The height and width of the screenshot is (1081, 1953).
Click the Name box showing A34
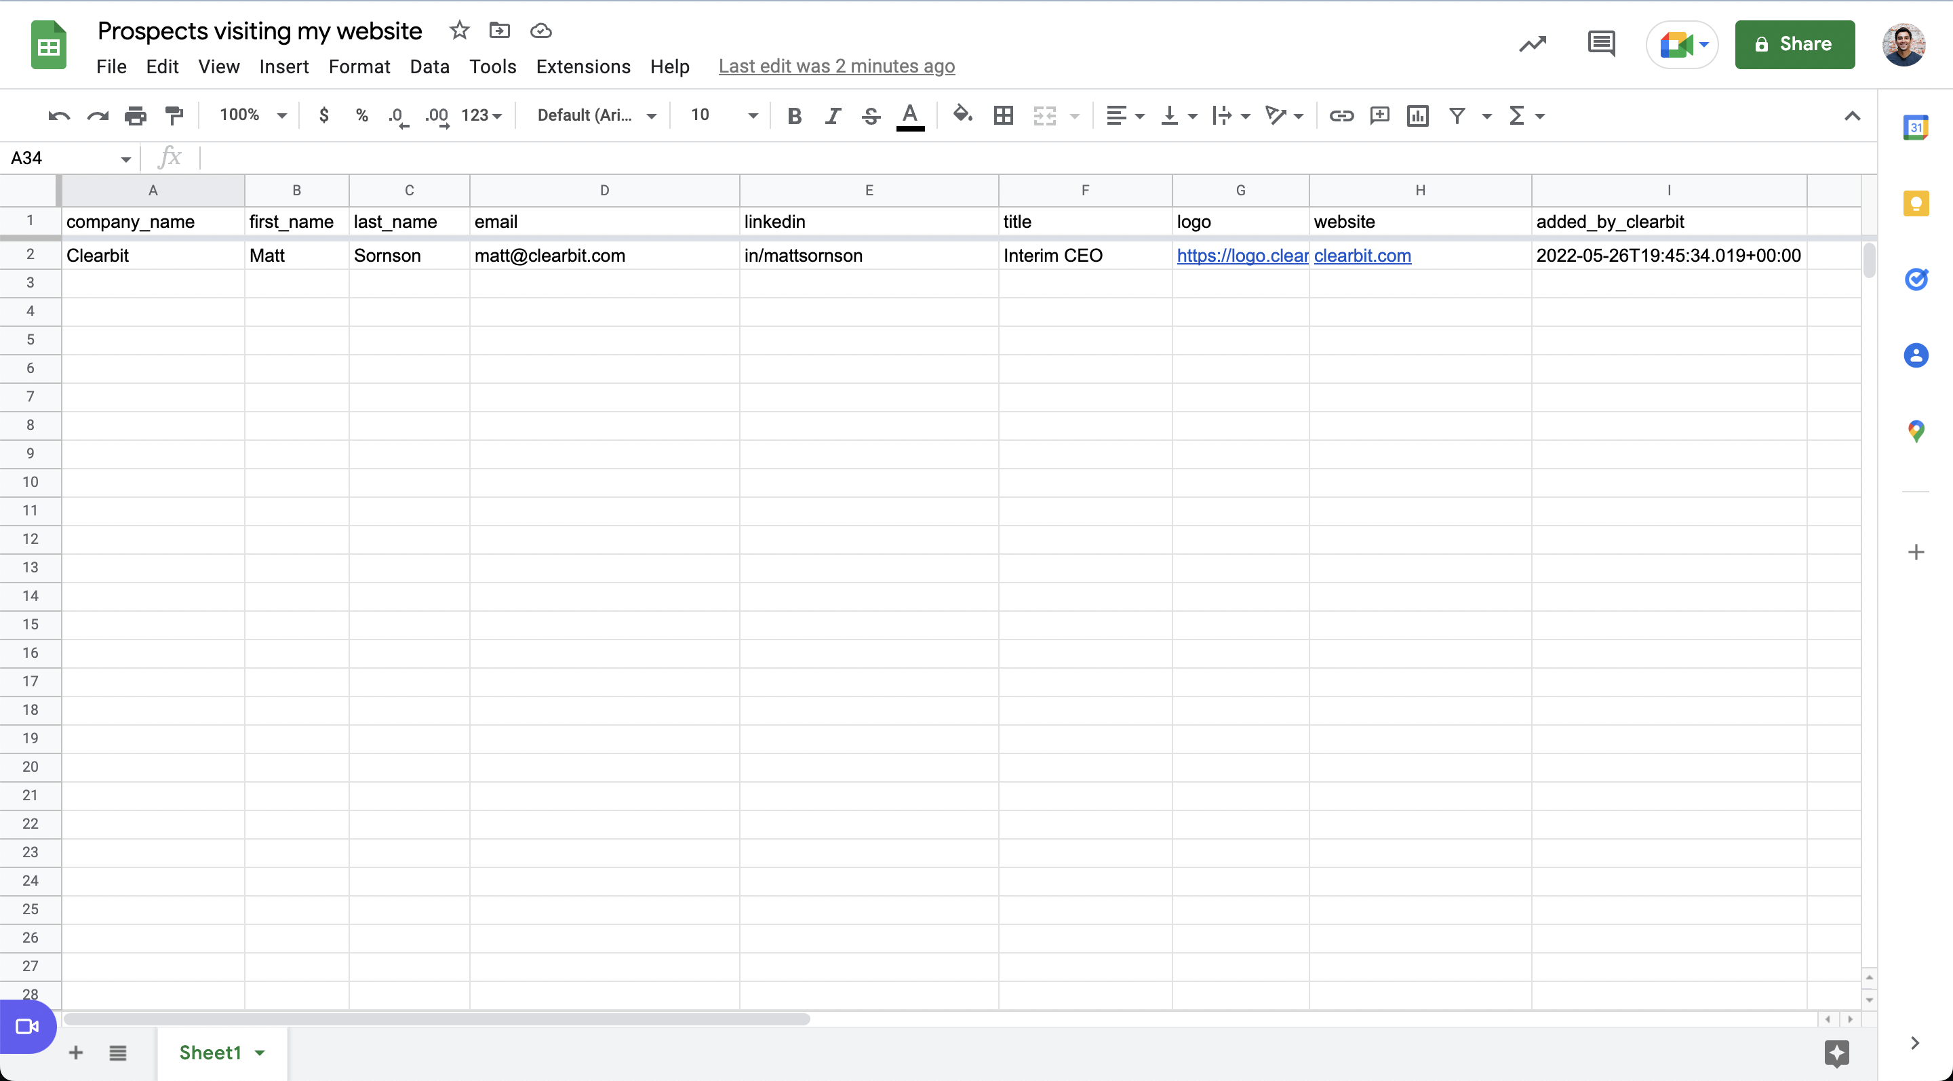coord(70,158)
